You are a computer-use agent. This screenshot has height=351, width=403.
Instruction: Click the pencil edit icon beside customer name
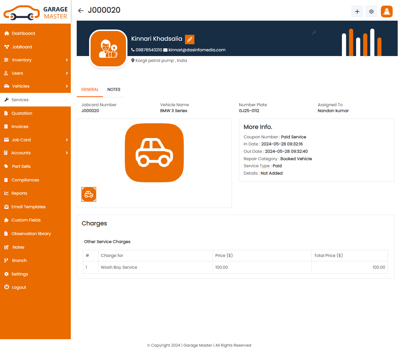coord(189,39)
